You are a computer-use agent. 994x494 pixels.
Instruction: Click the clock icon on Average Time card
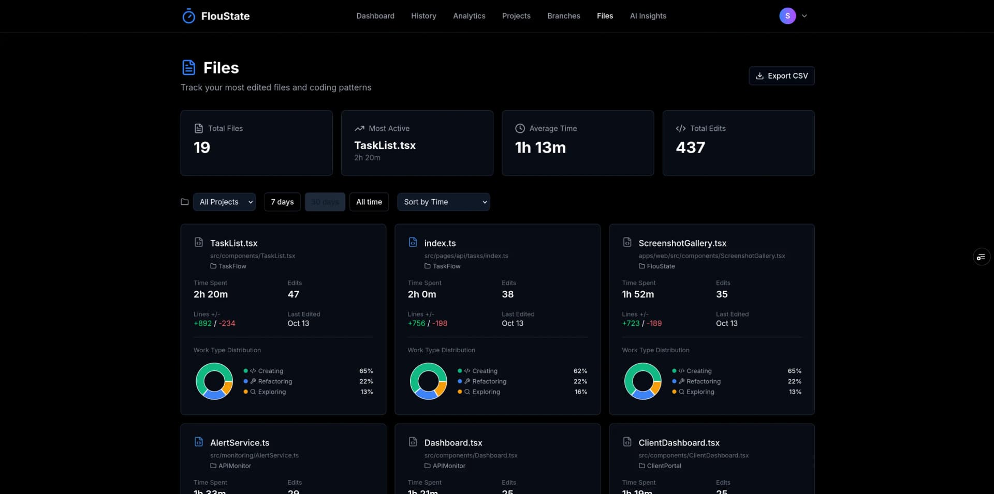pos(520,128)
